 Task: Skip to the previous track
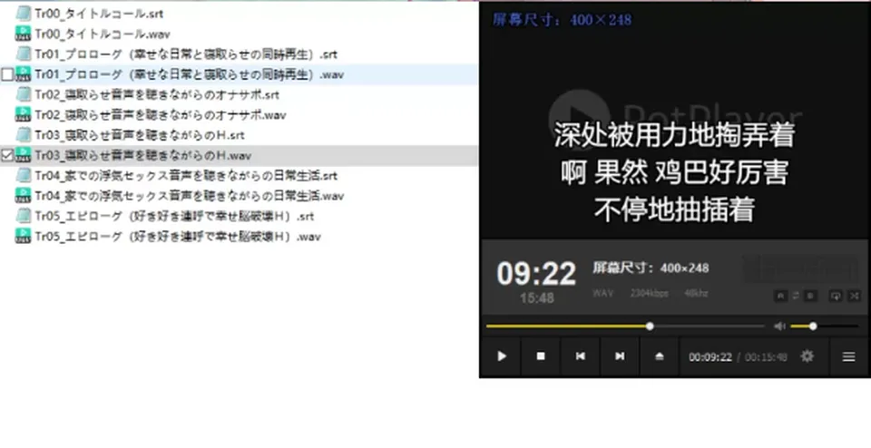pos(580,356)
